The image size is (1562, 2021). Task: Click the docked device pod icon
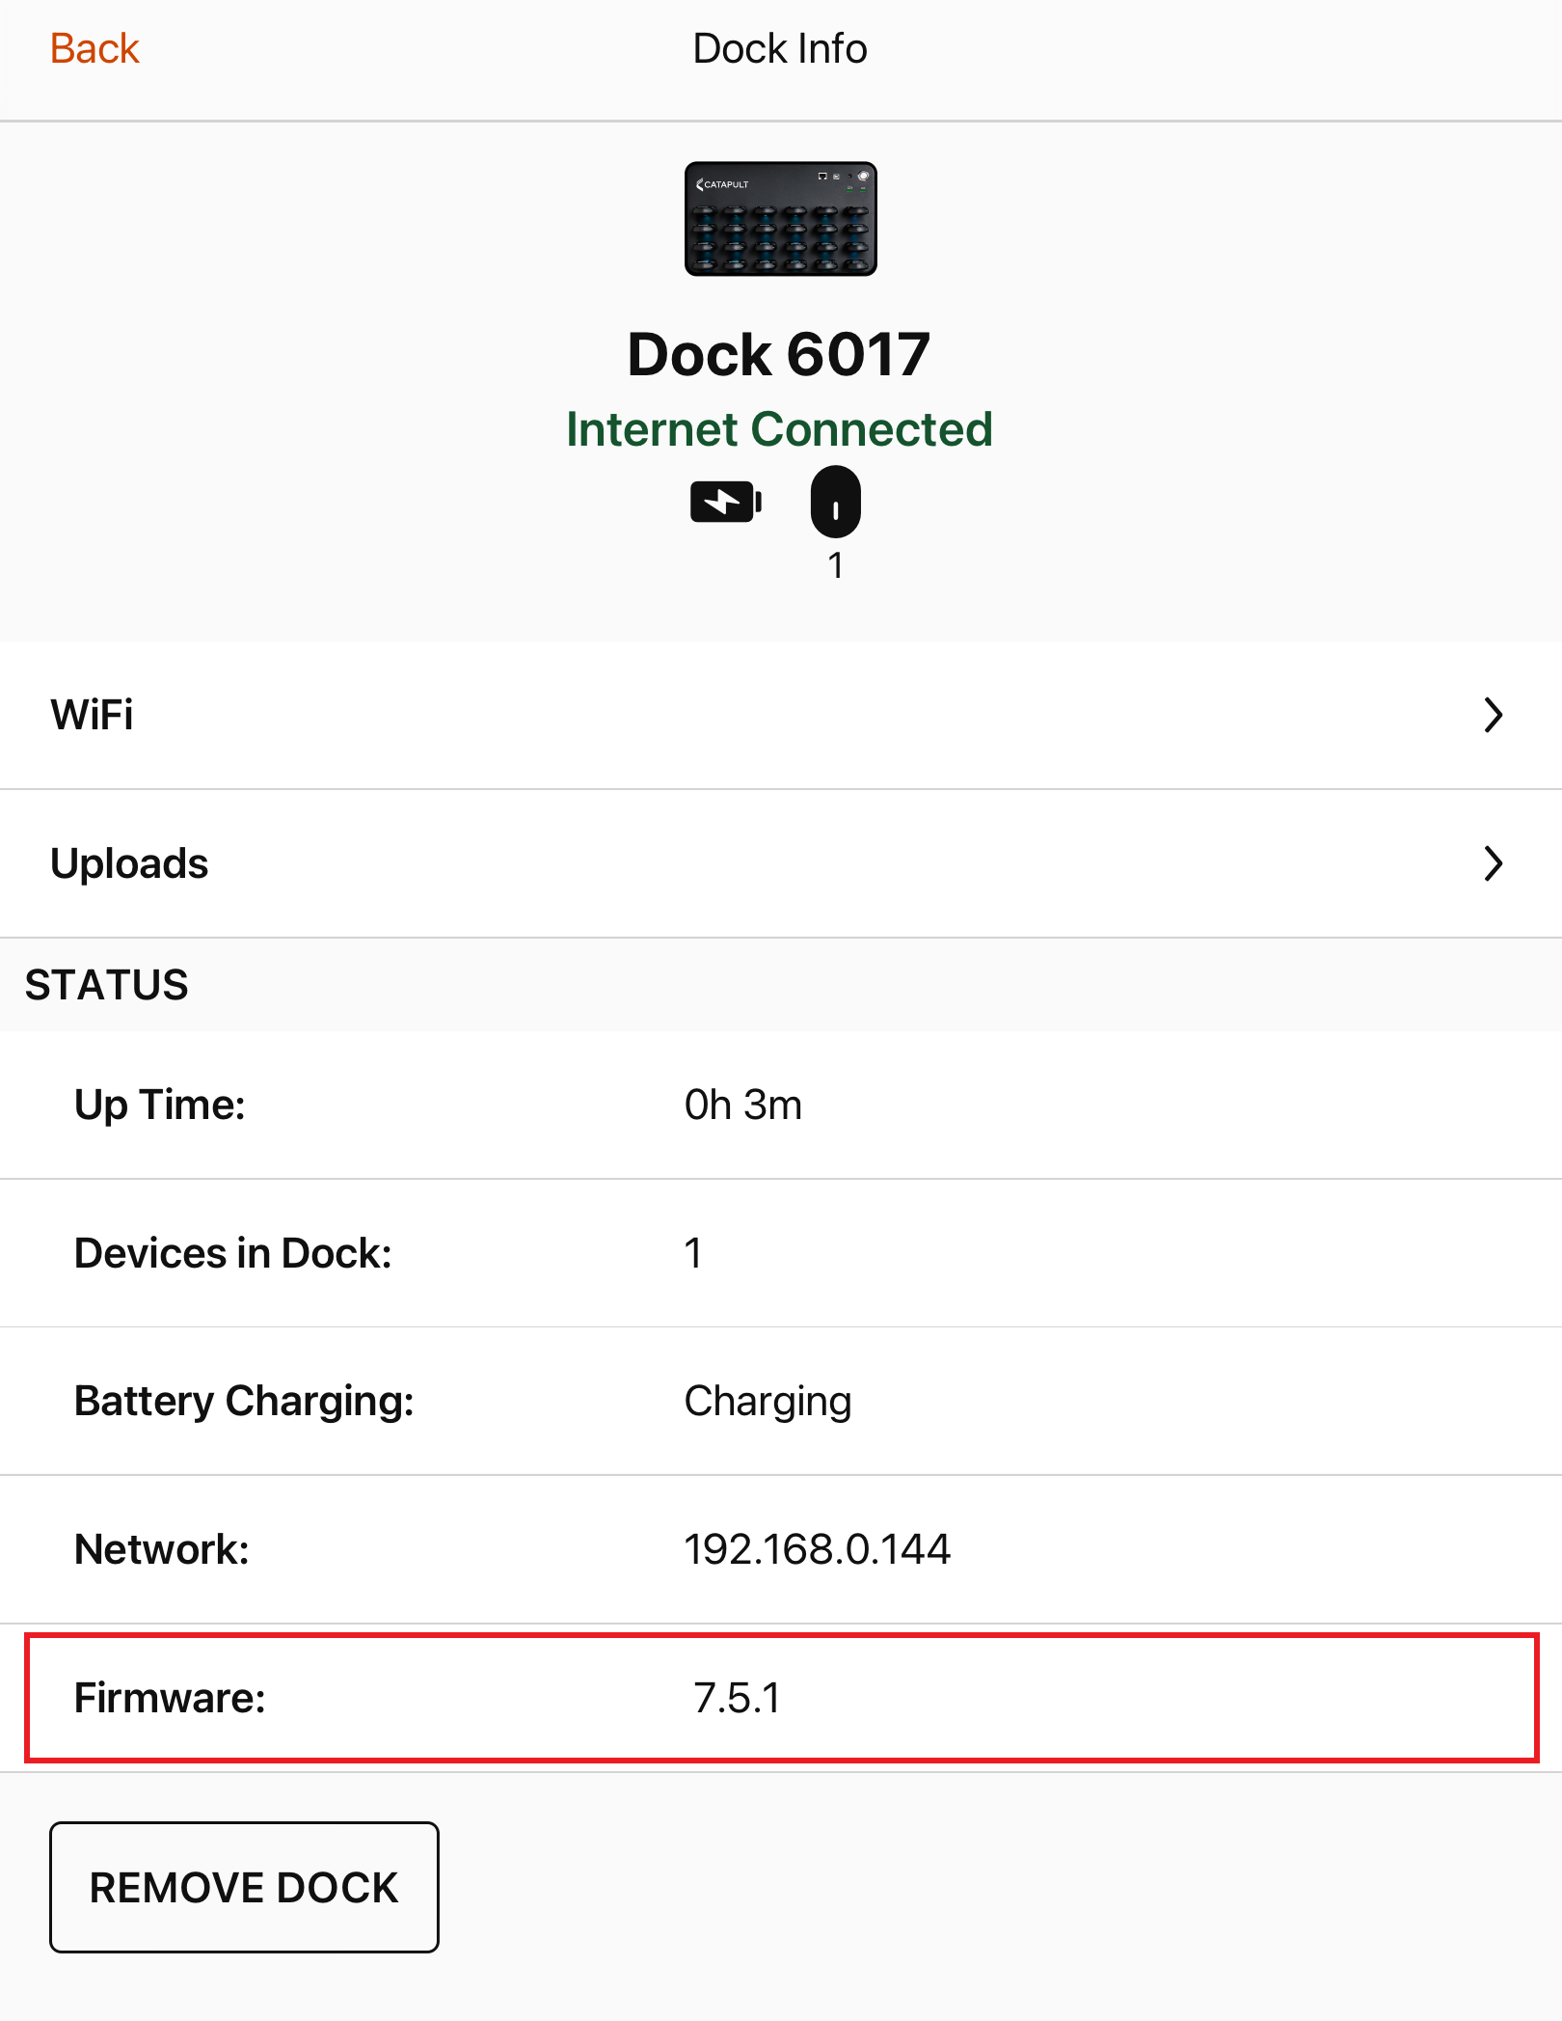click(835, 502)
